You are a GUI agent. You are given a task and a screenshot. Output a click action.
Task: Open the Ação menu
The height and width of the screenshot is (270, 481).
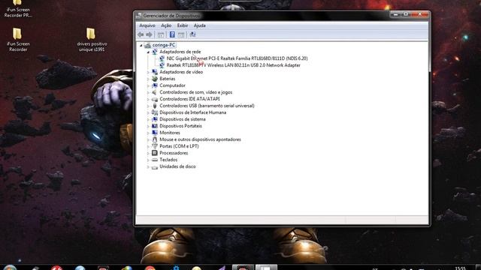click(x=166, y=25)
